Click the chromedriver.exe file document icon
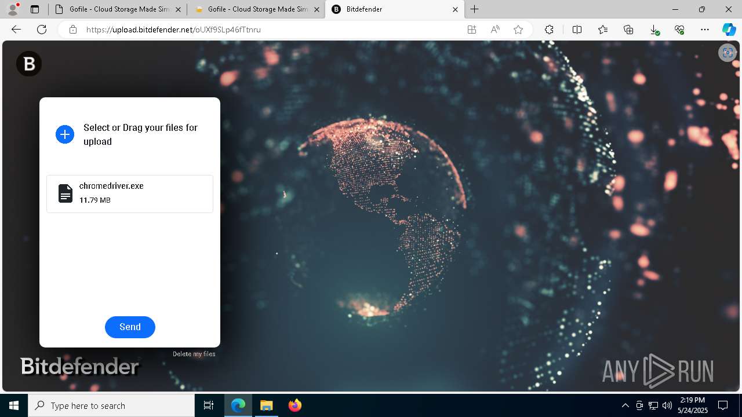This screenshot has height=417, width=742. pyautogui.click(x=66, y=193)
